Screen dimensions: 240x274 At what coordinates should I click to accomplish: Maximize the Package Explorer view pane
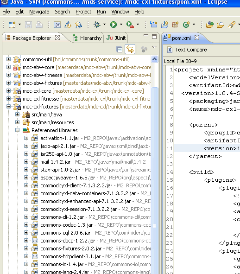tap(154, 37)
